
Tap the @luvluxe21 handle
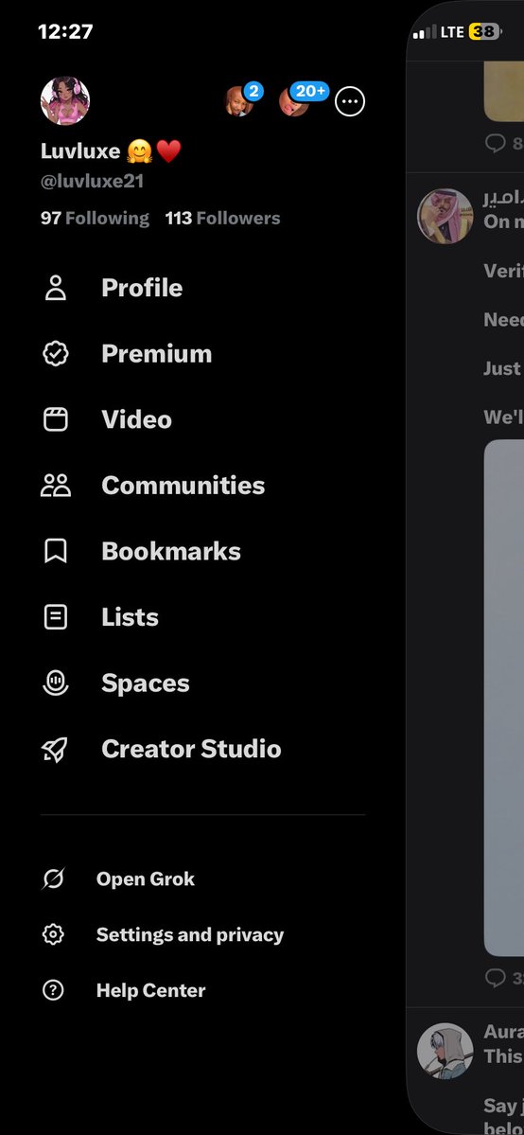point(92,181)
